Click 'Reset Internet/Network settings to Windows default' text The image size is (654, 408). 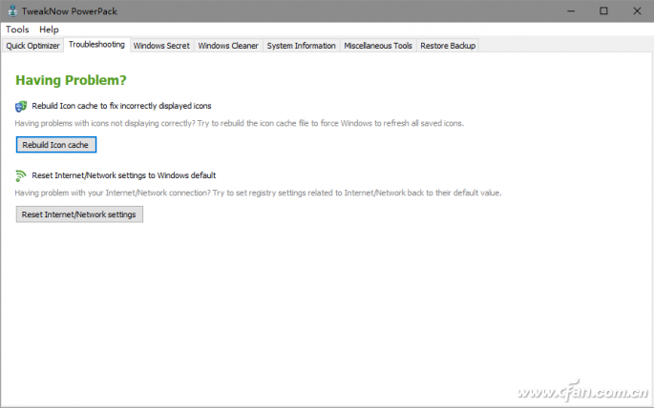pyautogui.click(x=124, y=175)
